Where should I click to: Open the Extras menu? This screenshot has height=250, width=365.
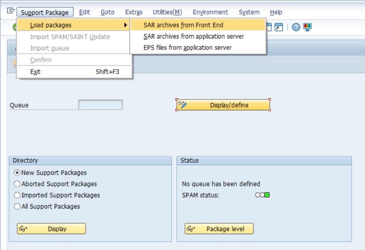[134, 12]
